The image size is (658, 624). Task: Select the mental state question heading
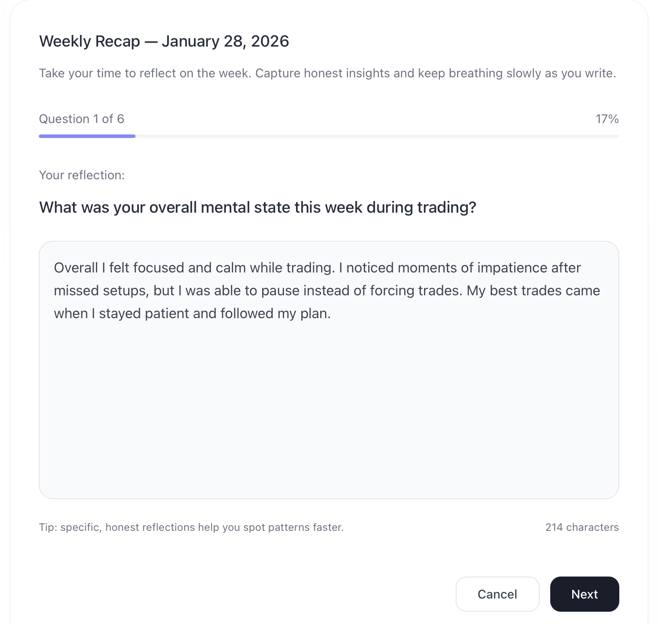click(x=257, y=207)
